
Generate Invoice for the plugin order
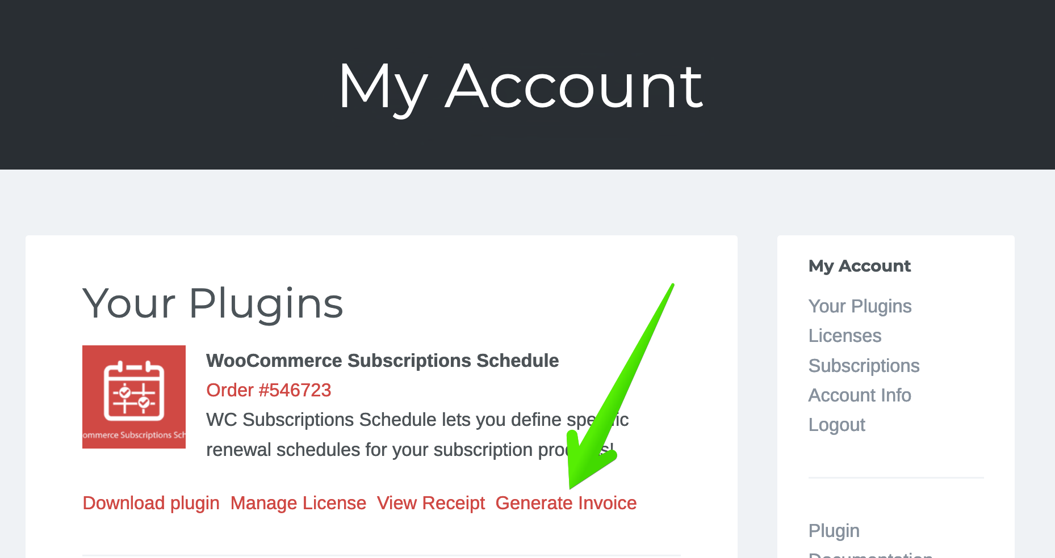pos(566,503)
